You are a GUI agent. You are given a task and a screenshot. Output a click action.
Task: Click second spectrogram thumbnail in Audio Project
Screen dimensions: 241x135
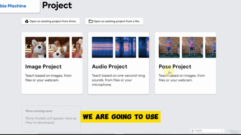click(125, 47)
